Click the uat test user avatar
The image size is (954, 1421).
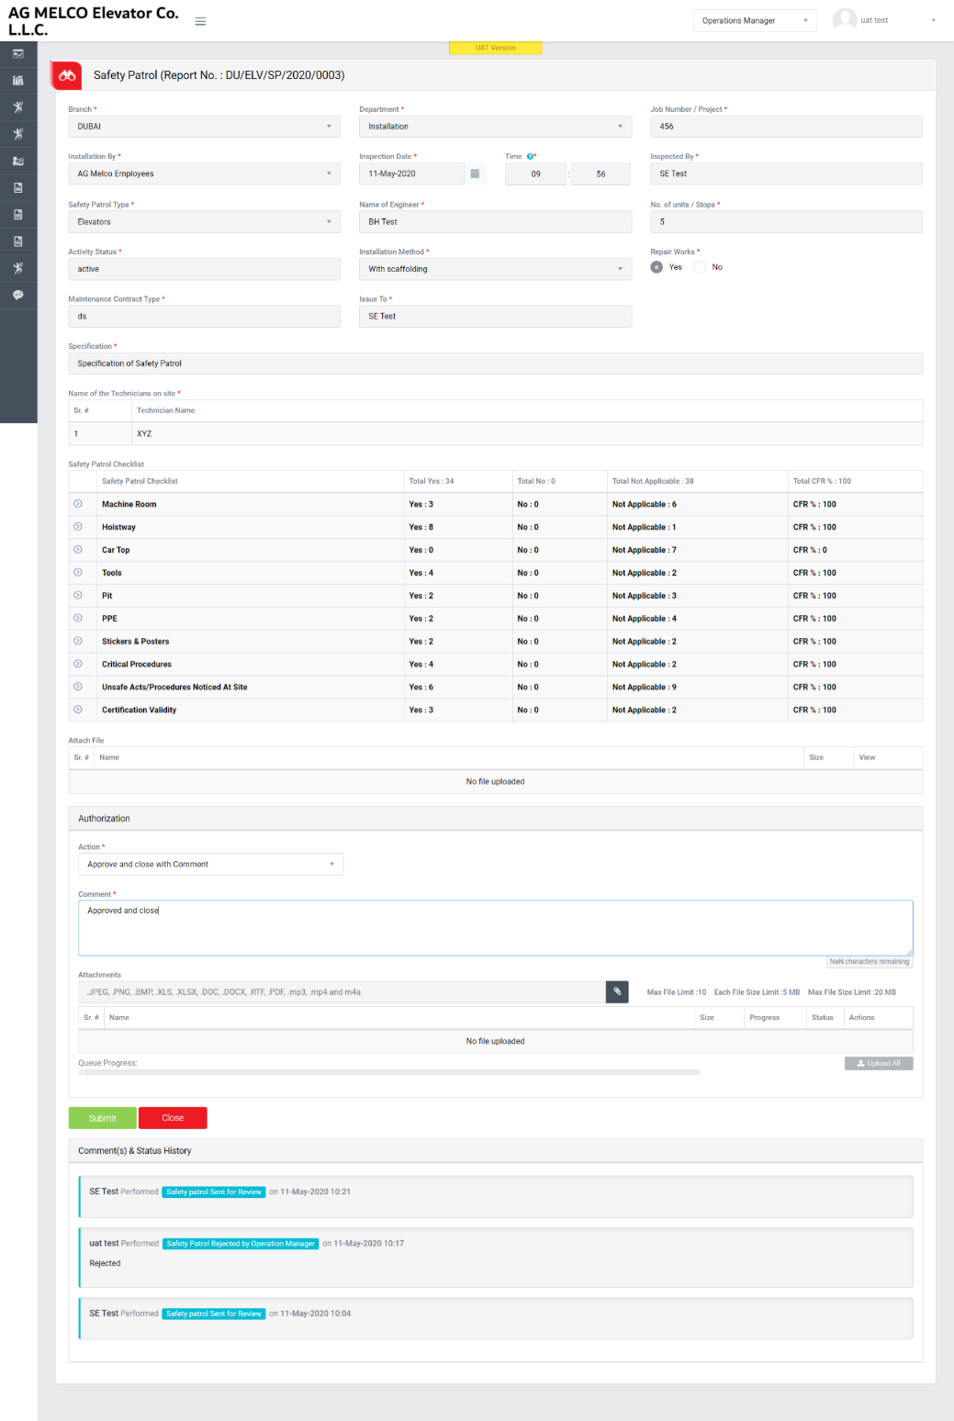(845, 20)
